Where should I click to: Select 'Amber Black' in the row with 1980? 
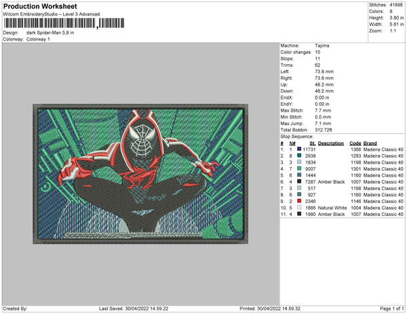point(331,214)
